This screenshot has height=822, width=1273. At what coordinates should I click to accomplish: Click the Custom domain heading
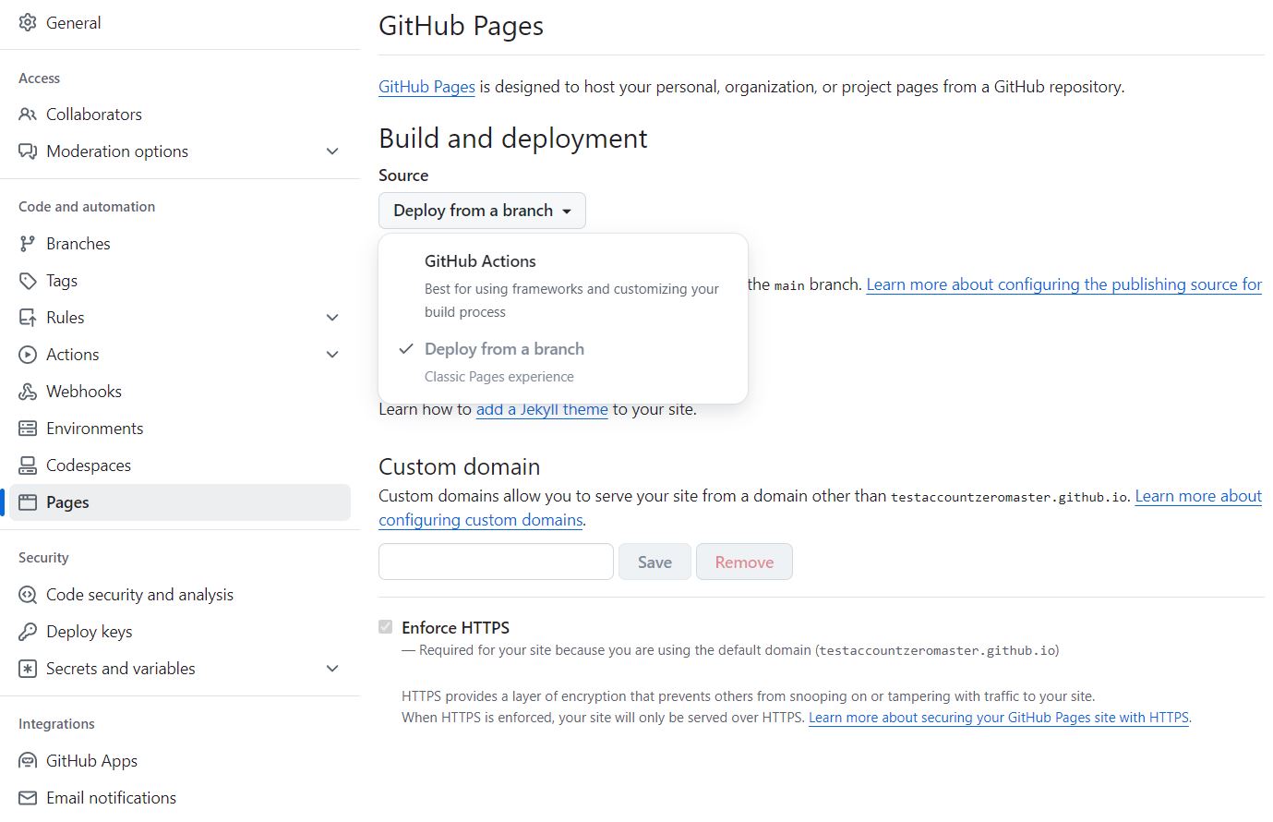click(460, 466)
